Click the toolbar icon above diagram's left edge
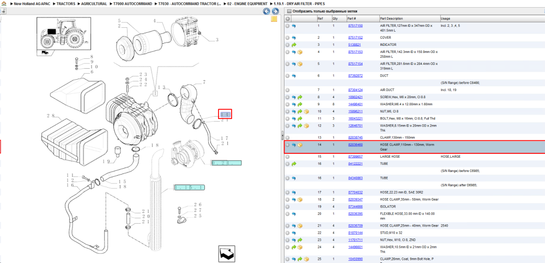Screen dimensions: 545x263 (x=3, y=11)
